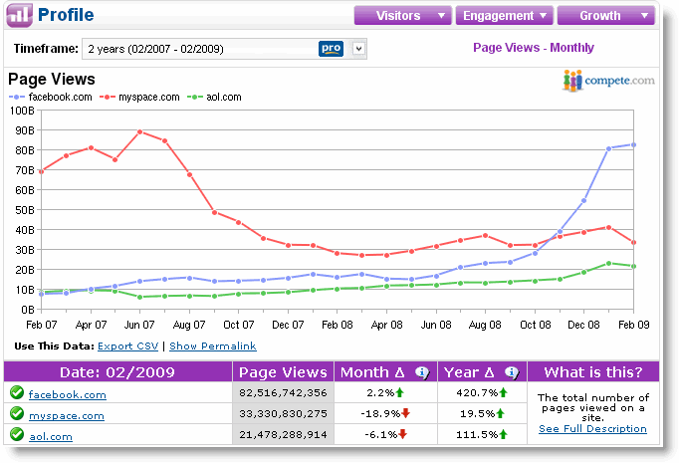Viewport: 679px width, 463px height.
Task: Click the 2.2% month change value
Action: (380, 393)
